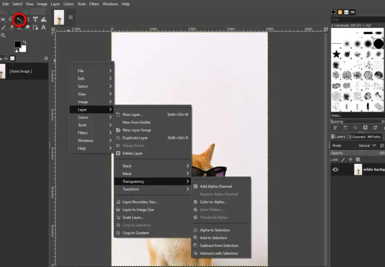Open the Fonts tab icon
The image size is (385, 267).
pyautogui.click(x=346, y=12)
